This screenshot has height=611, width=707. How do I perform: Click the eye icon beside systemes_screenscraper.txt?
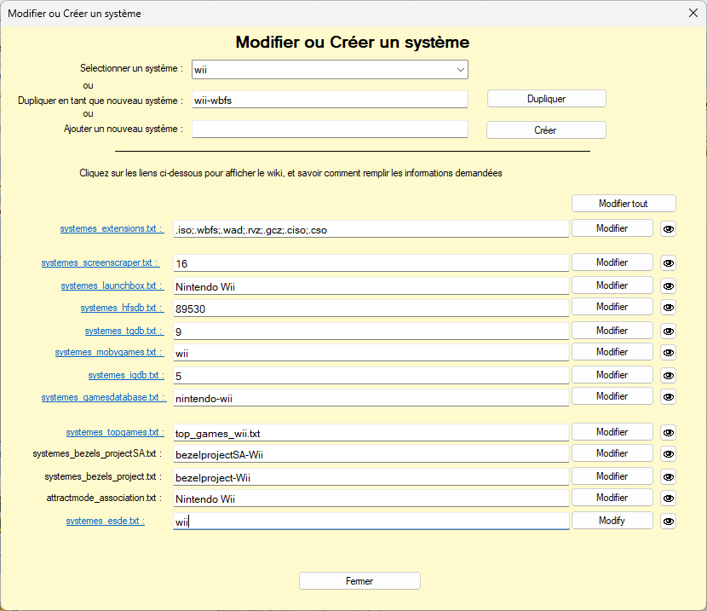point(668,263)
